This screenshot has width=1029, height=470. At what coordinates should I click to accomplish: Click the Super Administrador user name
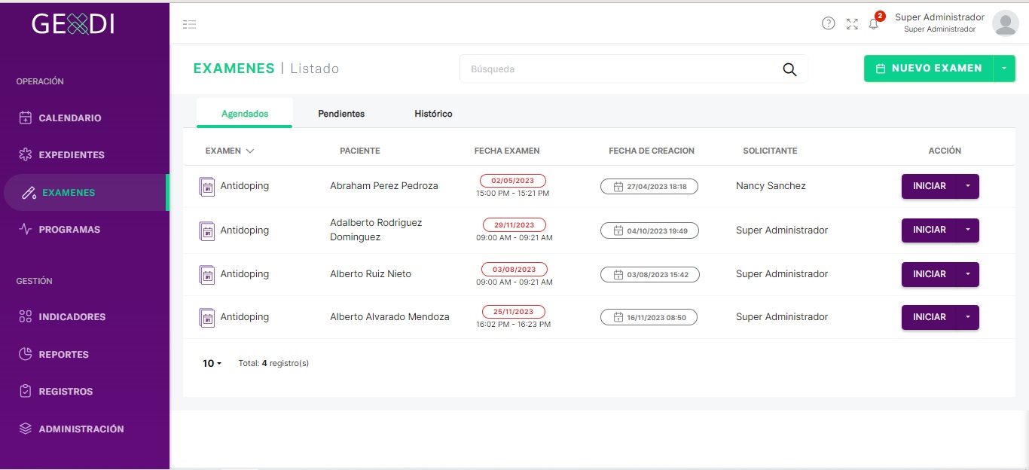tap(939, 17)
